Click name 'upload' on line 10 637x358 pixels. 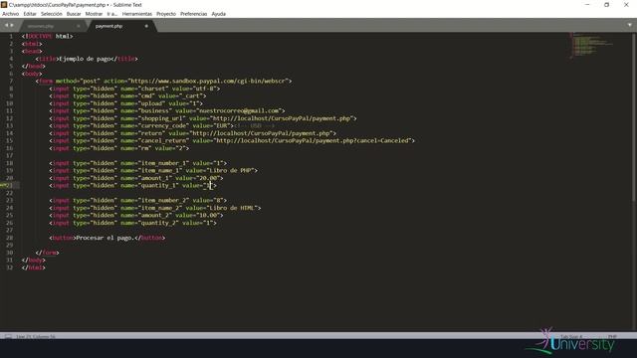tap(151, 103)
